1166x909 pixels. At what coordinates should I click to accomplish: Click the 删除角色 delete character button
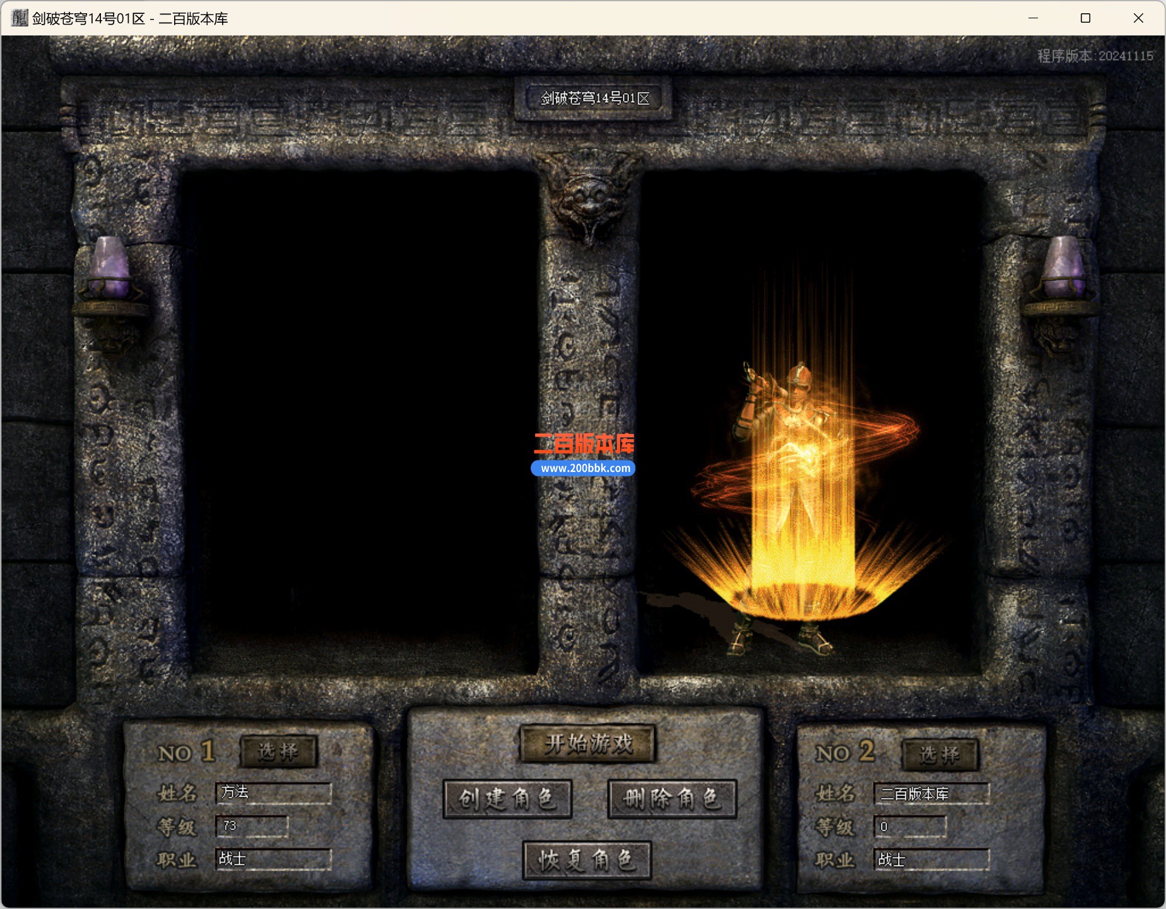pos(672,799)
